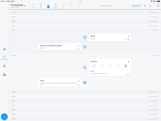Click the Lorem ipsum mood notes text
161x121 pixels.
coord(99,73)
